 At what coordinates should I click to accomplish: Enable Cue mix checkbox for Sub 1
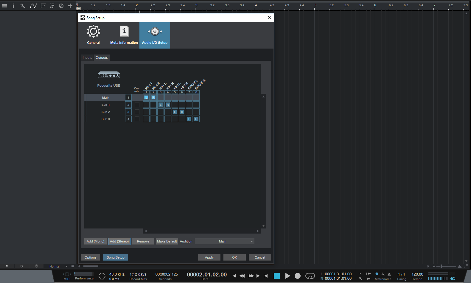(x=137, y=105)
